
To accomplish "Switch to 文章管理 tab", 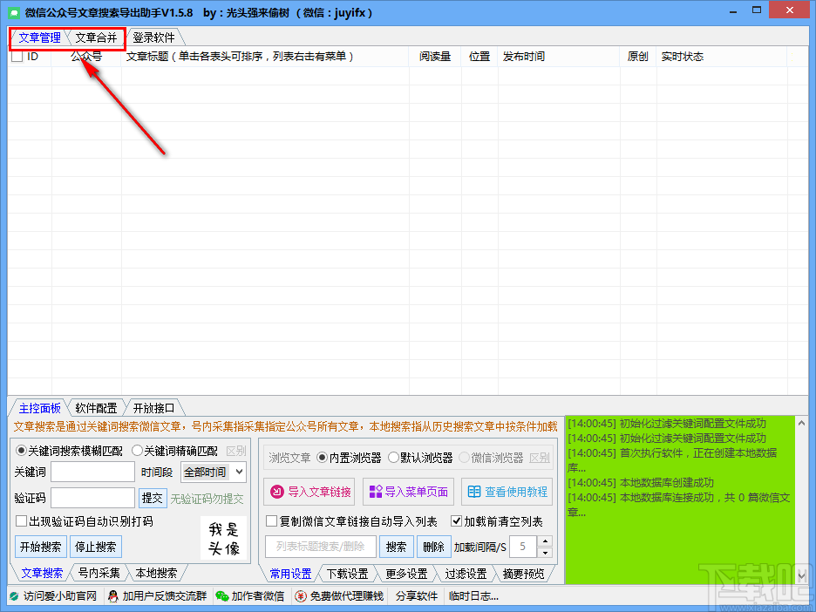I will [x=39, y=37].
